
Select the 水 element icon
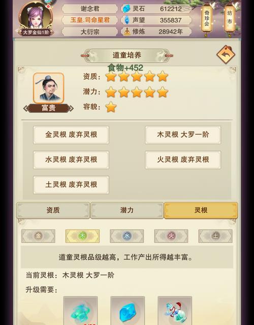tap(127, 236)
